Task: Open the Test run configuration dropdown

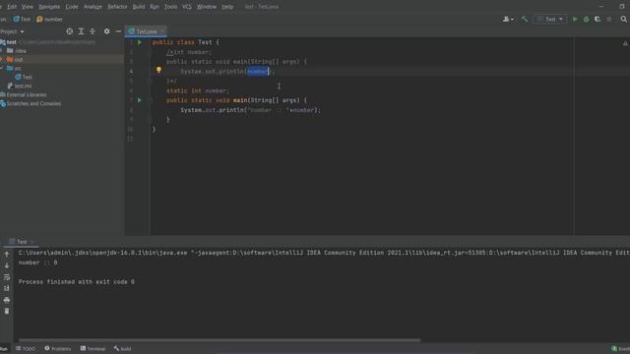Action: [x=550, y=19]
